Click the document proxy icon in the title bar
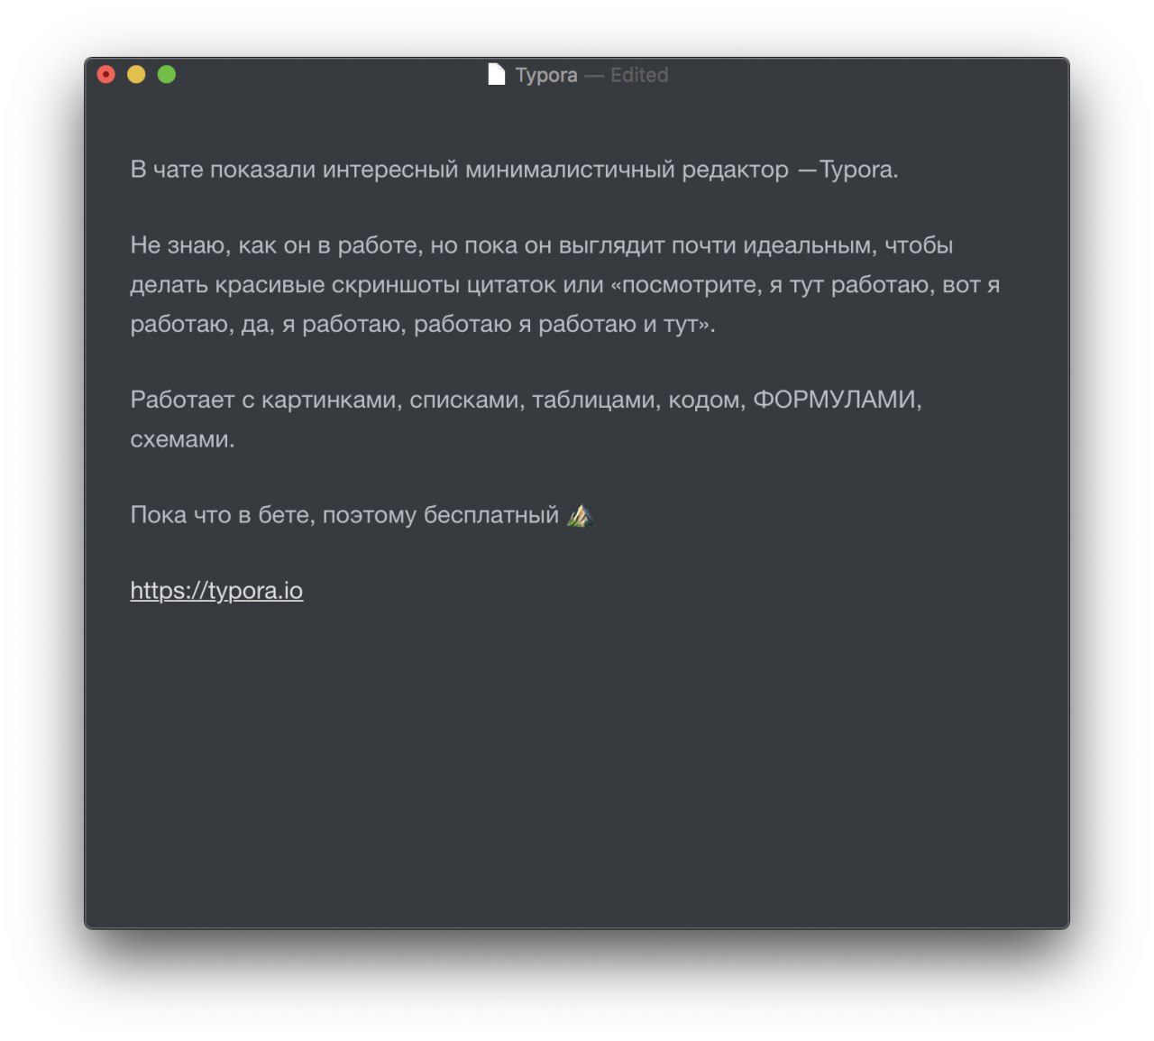 (x=496, y=75)
